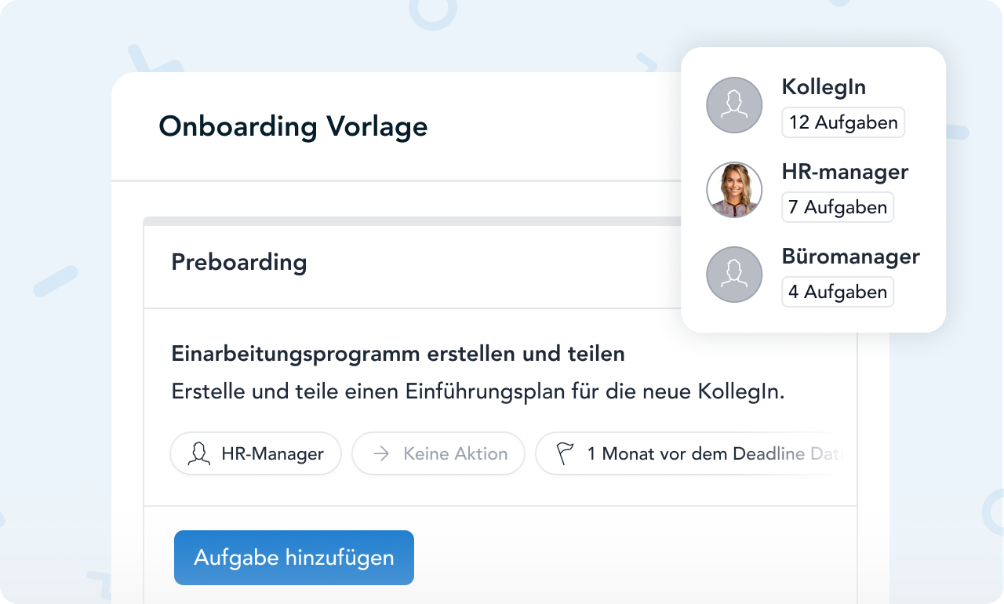Click the task description about Einführungsplan
The height and width of the screenshot is (604, 1004).
point(478,391)
